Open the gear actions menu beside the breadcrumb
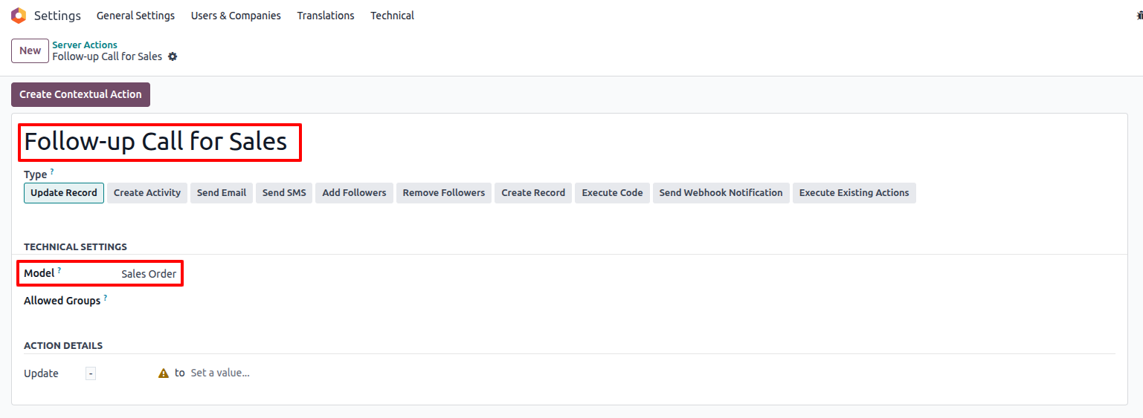Screen dimensions: 1143x418 173,56
